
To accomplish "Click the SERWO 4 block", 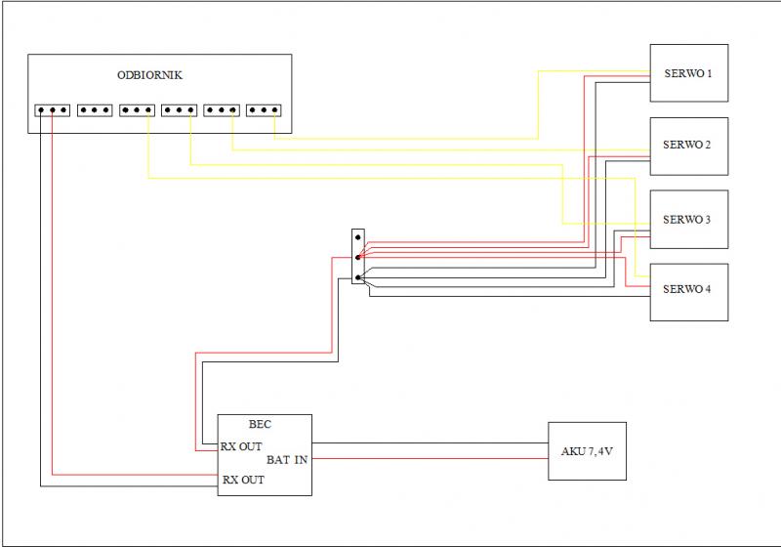I will point(689,291).
